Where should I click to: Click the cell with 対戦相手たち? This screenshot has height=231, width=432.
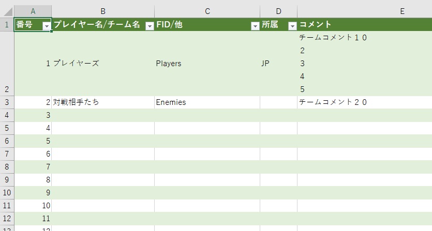[x=102, y=102]
